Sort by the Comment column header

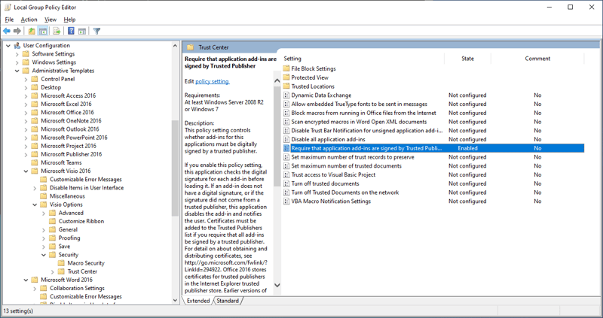coord(537,59)
